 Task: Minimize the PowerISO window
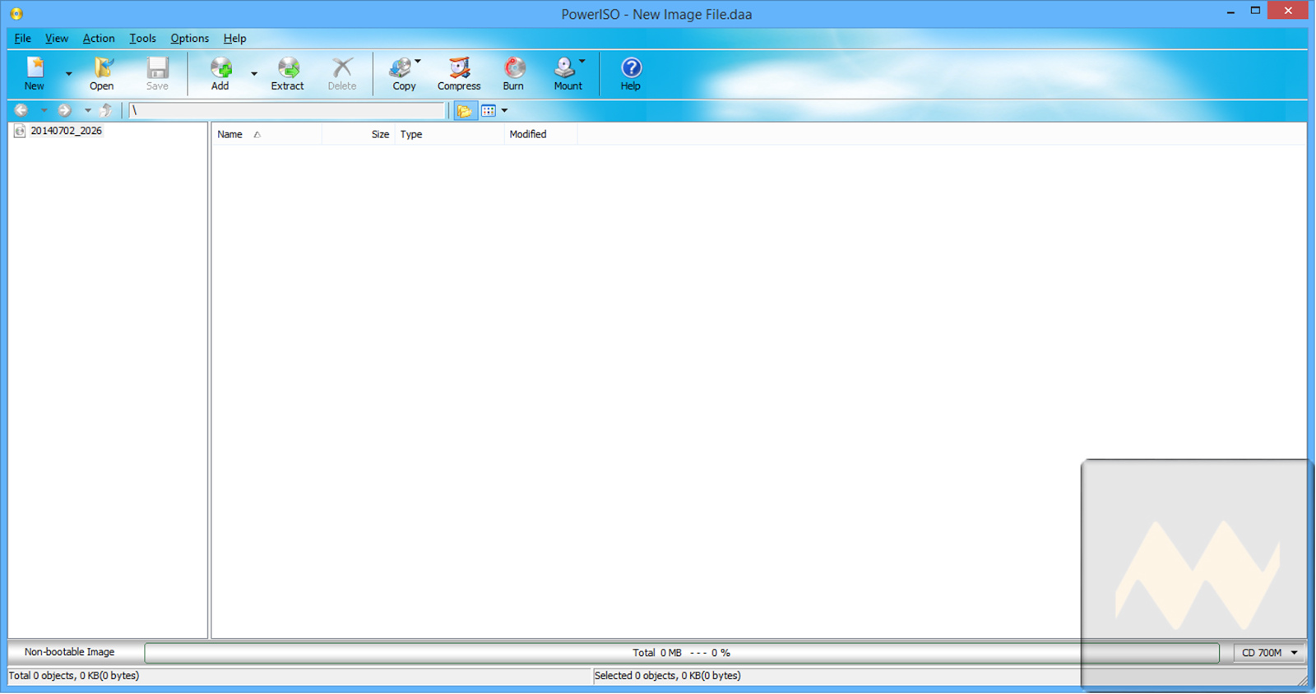(x=1230, y=12)
